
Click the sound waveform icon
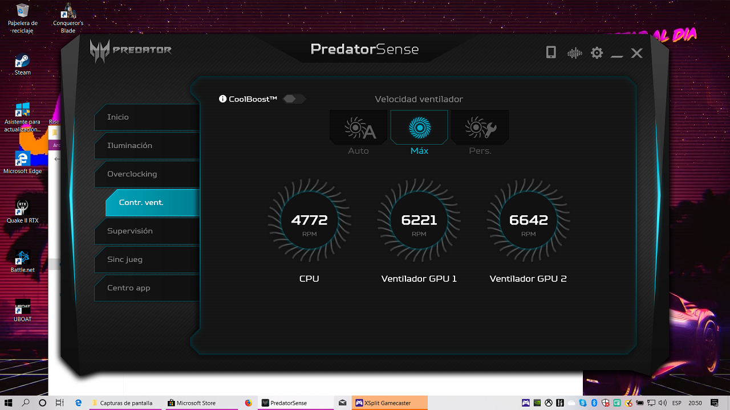click(x=574, y=53)
